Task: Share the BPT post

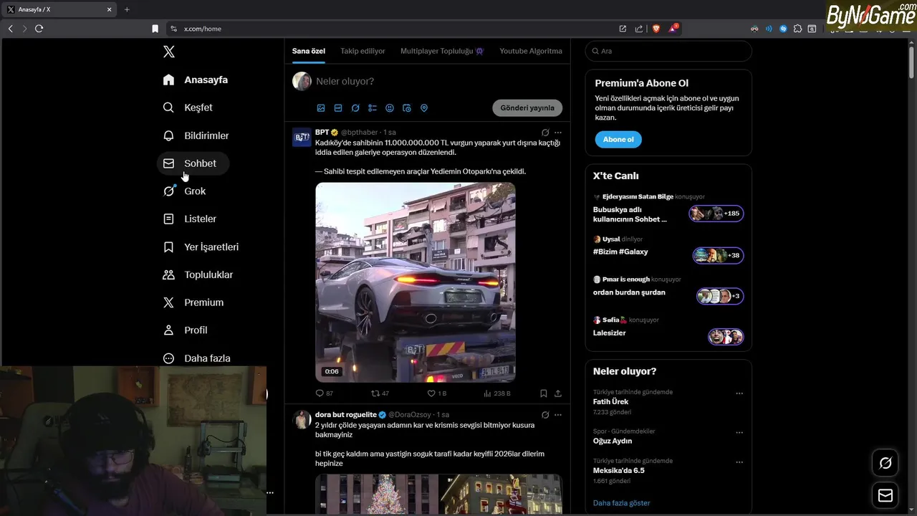Action: tap(558, 393)
